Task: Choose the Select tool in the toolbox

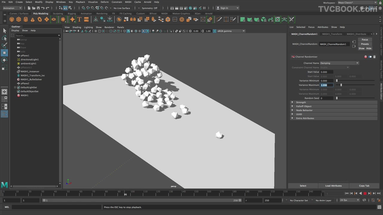Action: pyautogui.click(x=4, y=31)
